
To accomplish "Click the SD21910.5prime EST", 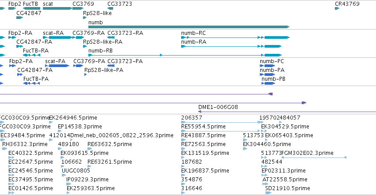I will pyautogui.click(x=268, y=193).
